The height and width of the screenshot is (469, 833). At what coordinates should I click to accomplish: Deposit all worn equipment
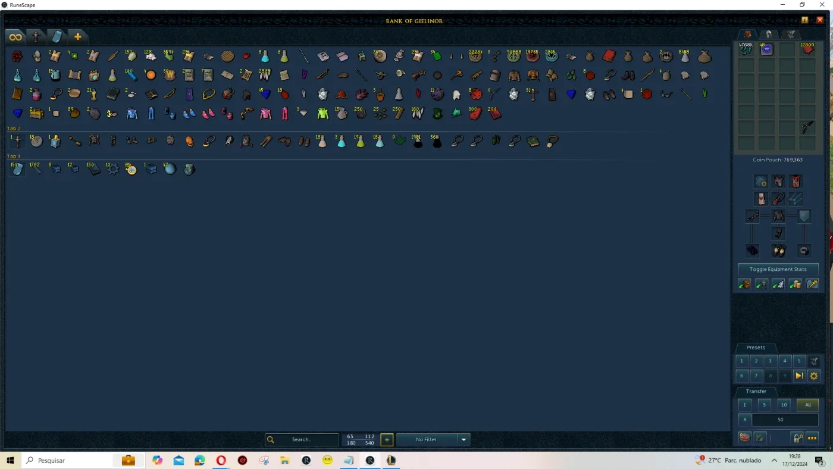click(x=762, y=284)
